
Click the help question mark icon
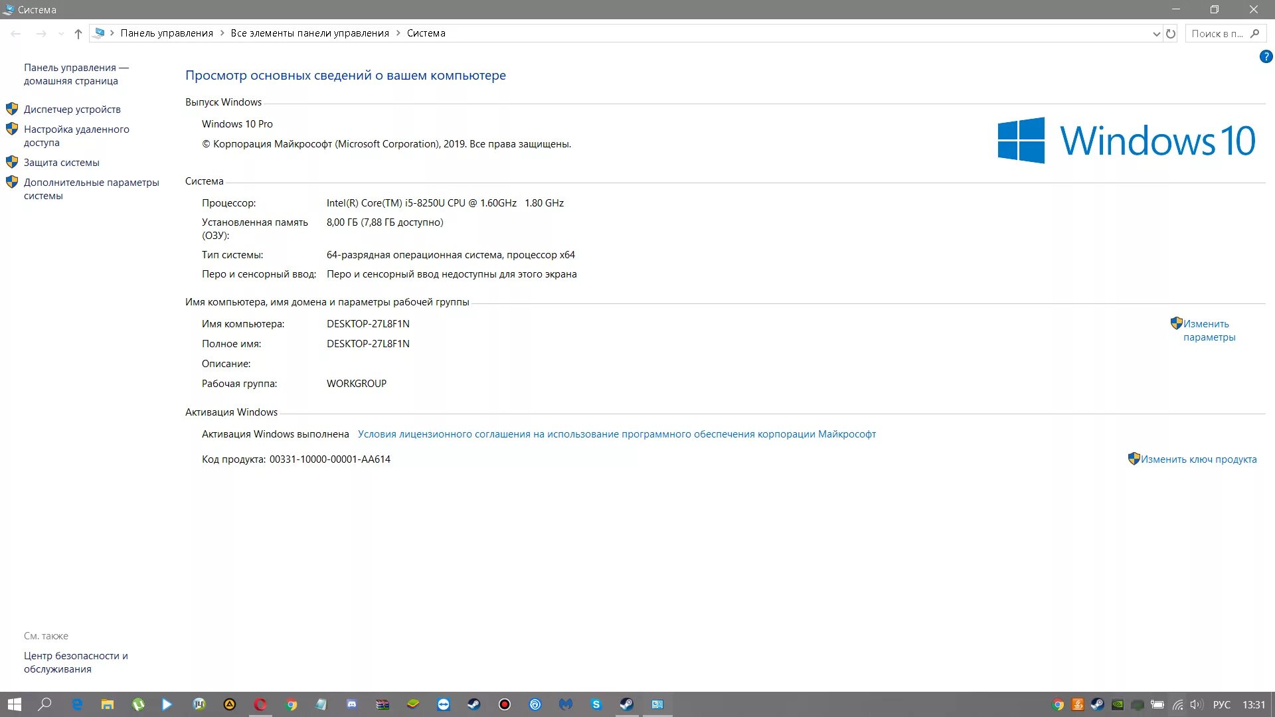point(1266,57)
